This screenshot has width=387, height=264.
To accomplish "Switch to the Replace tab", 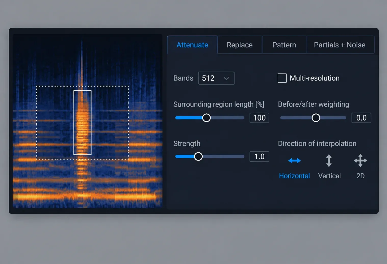I will (240, 45).
